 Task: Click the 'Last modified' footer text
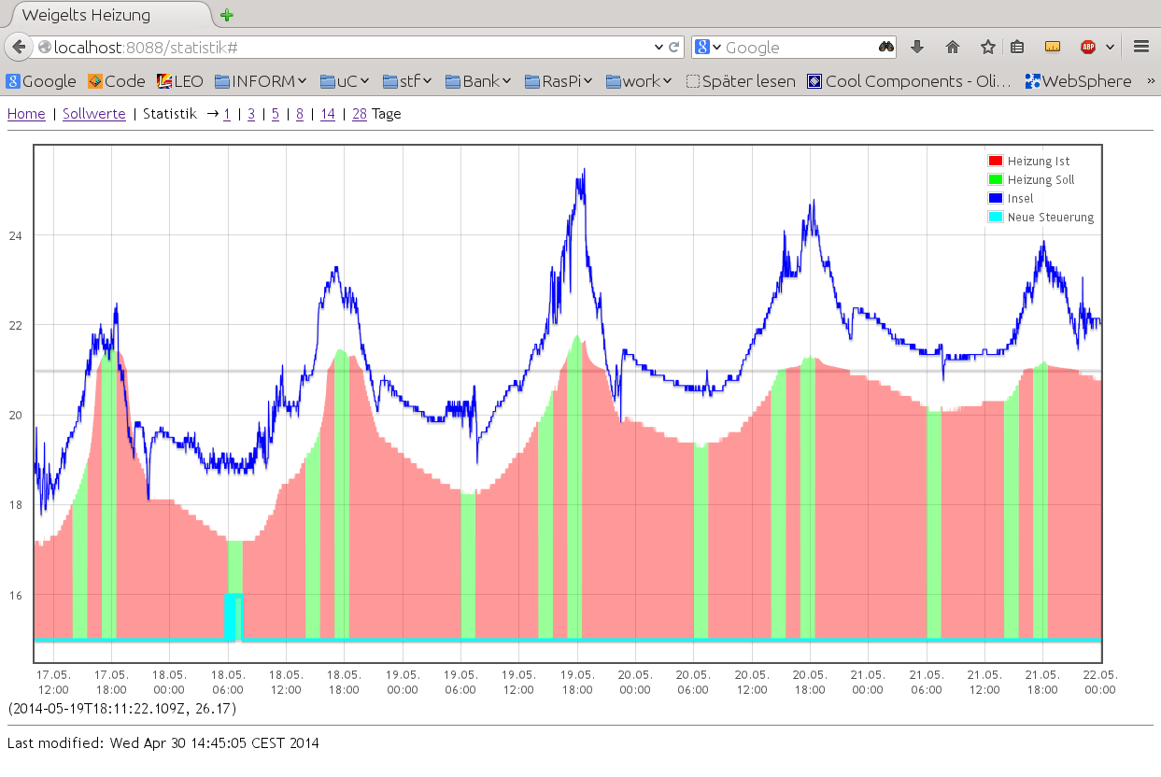point(163,743)
